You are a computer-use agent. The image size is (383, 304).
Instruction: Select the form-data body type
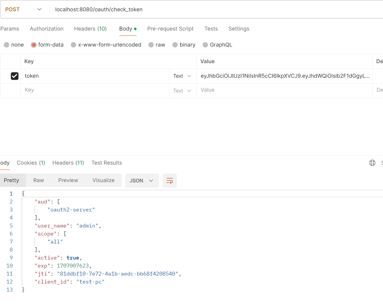point(47,45)
